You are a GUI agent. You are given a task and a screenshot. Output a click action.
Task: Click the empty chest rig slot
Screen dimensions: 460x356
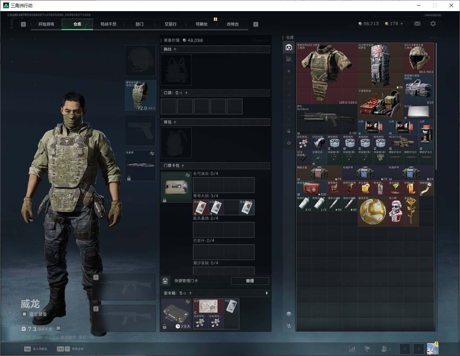(x=176, y=70)
